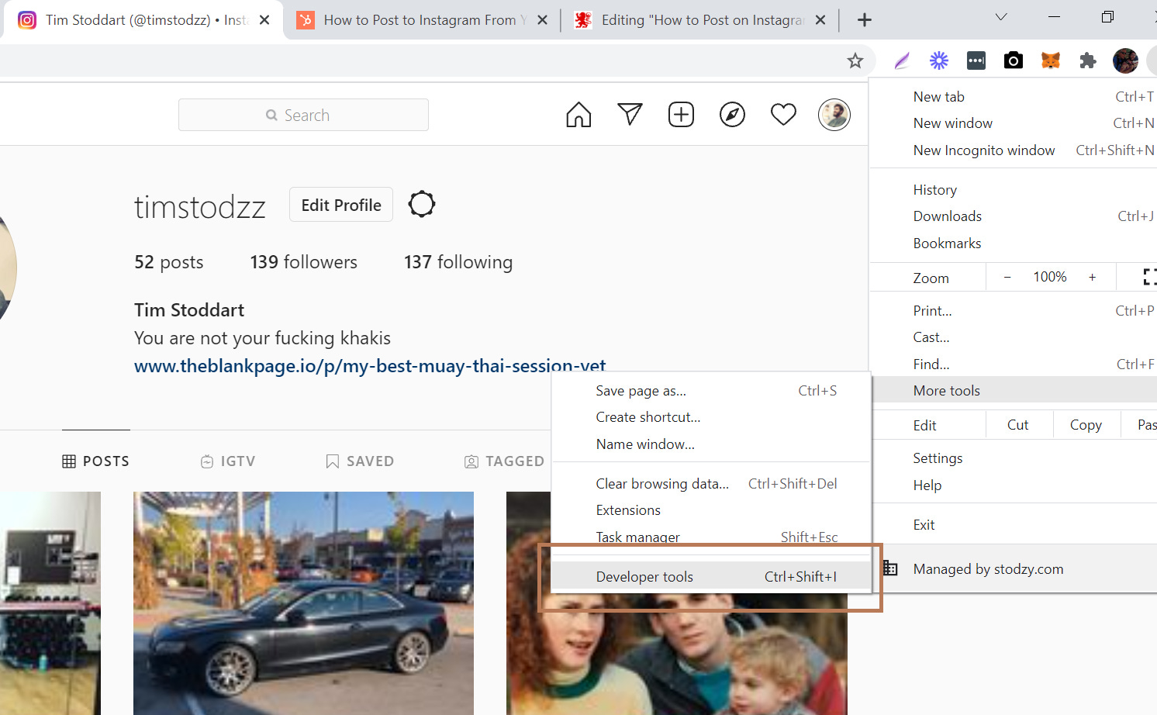This screenshot has height=715, width=1157.
Task: Open activity feed heart icon
Action: (x=783, y=115)
